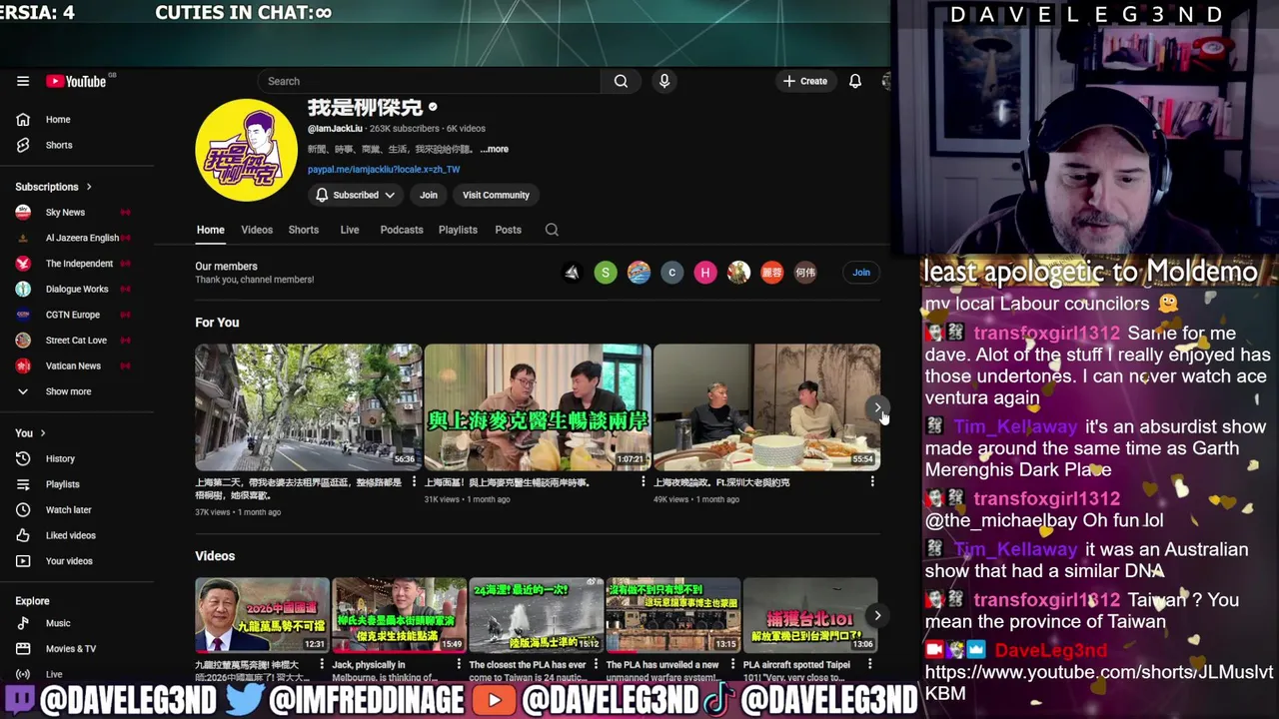Click Join button beside Subscribed

429,195
